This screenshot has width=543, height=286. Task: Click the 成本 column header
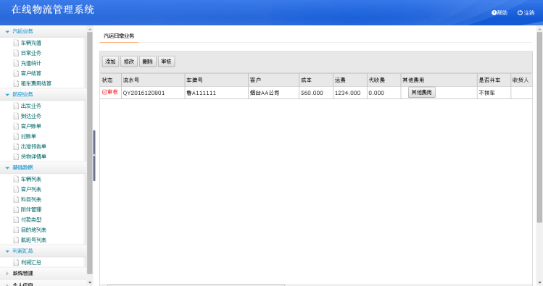(316, 80)
